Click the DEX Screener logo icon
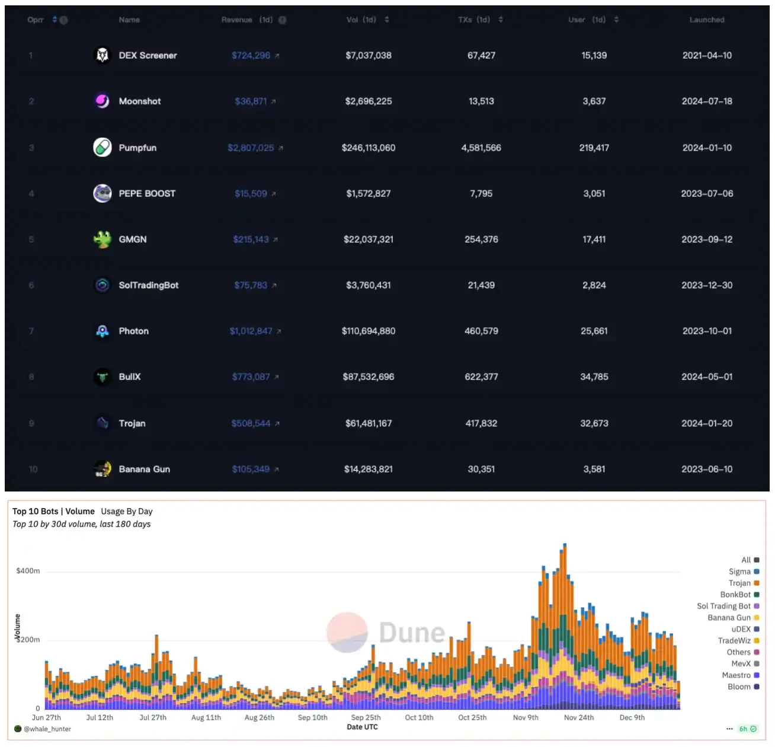Viewport: 775px width, 747px height. [x=103, y=55]
